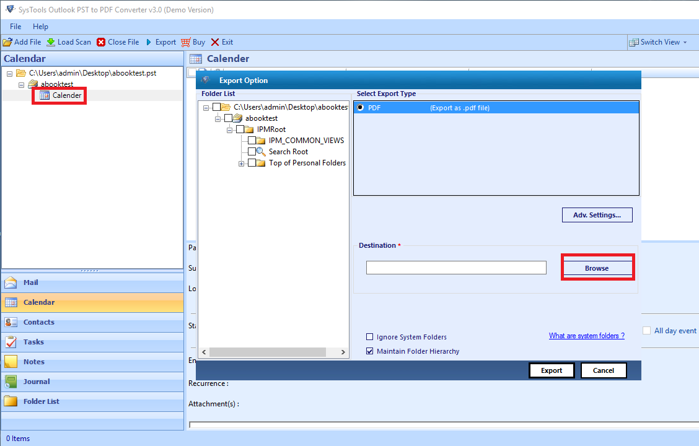Image resolution: width=699 pixels, height=446 pixels.
Task: Select the PDF export type radio button
Action: (360, 107)
